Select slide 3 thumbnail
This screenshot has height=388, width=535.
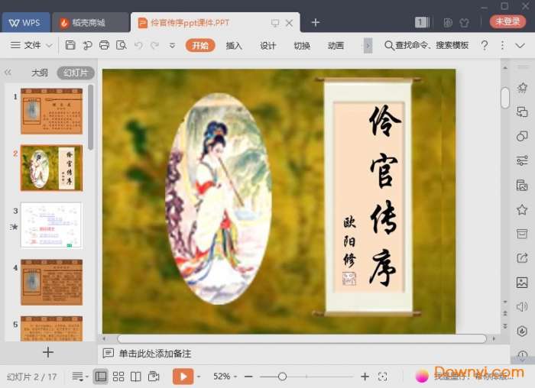pos(51,225)
